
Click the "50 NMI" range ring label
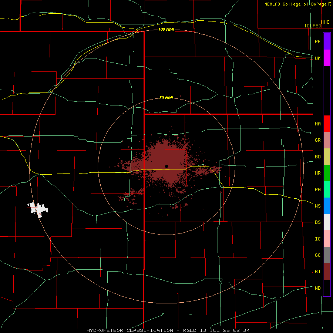point(166,98)
